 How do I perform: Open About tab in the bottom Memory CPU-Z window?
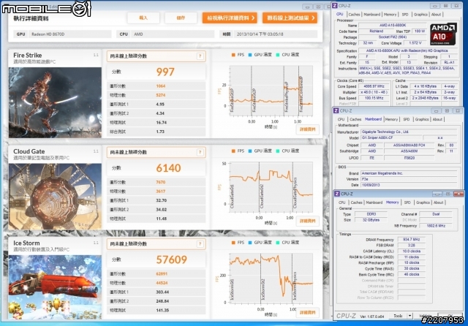pyautogui.click(x=439, y=202)
